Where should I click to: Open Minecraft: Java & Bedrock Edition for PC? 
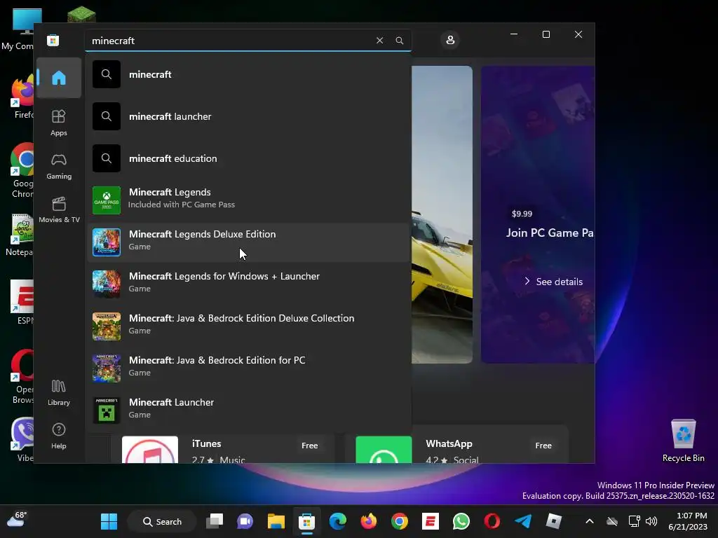tap(248, 368)
